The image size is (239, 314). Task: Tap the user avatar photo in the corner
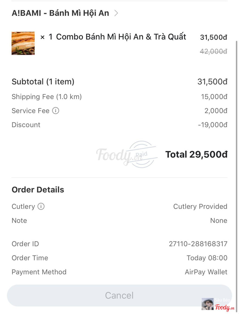coord(208,304)
